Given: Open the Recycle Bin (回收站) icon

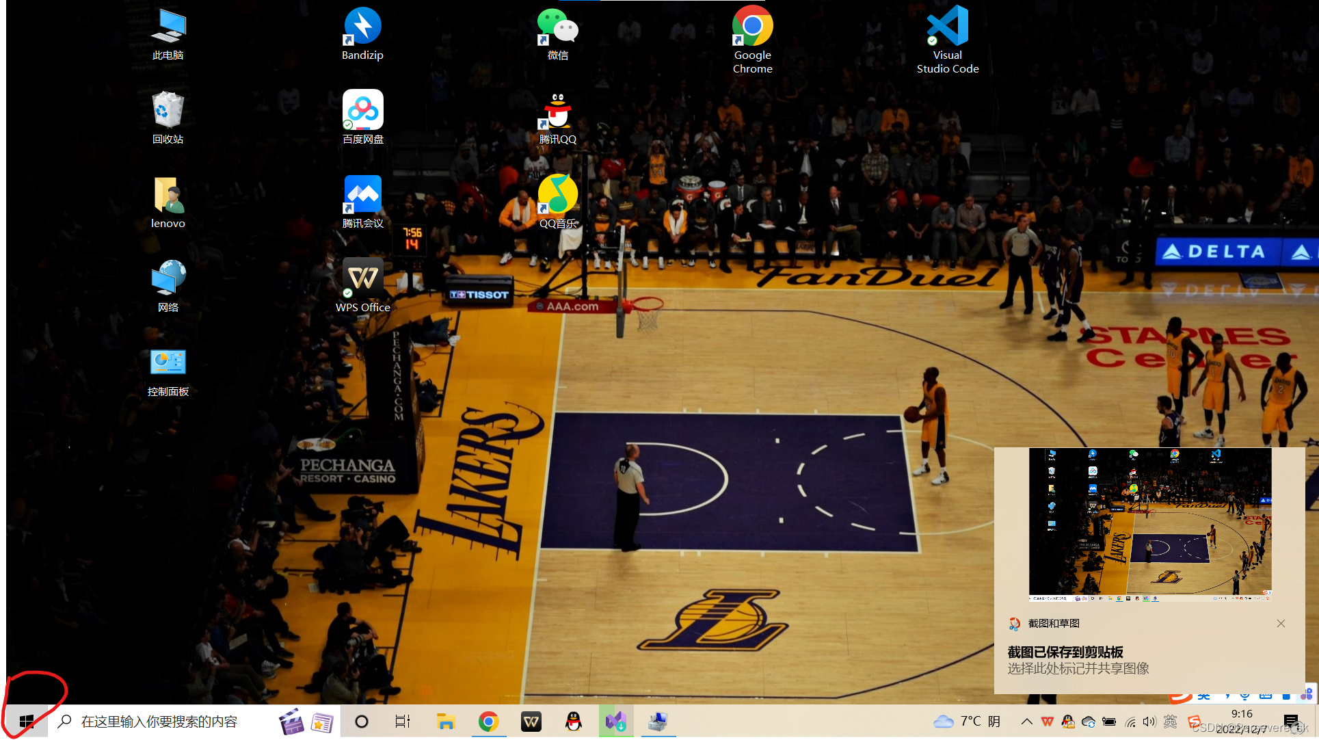Looking at the screenshot, I should (x=168, y=111).
